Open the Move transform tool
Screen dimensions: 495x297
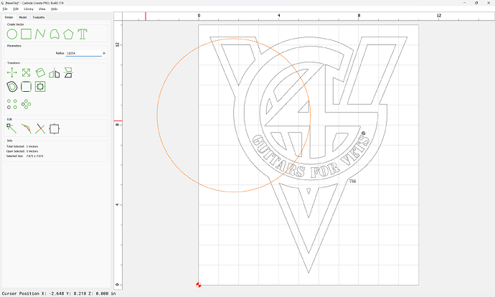tap(12, 72)
